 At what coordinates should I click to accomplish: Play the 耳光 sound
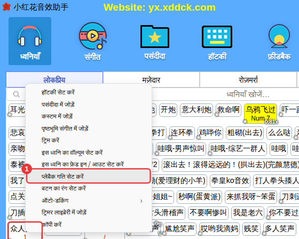coord(17,110)
